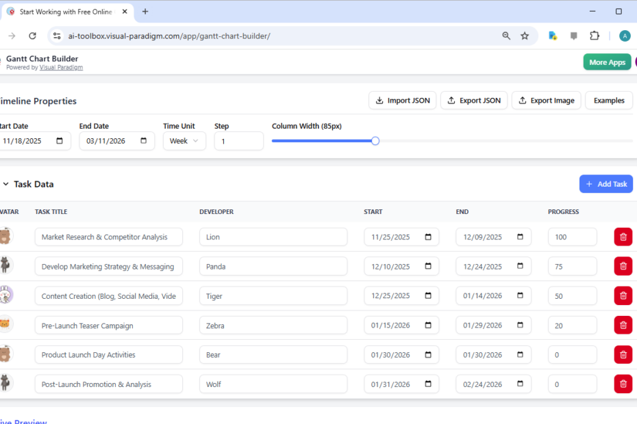Click the Add Task button

(x=605, y=183)
